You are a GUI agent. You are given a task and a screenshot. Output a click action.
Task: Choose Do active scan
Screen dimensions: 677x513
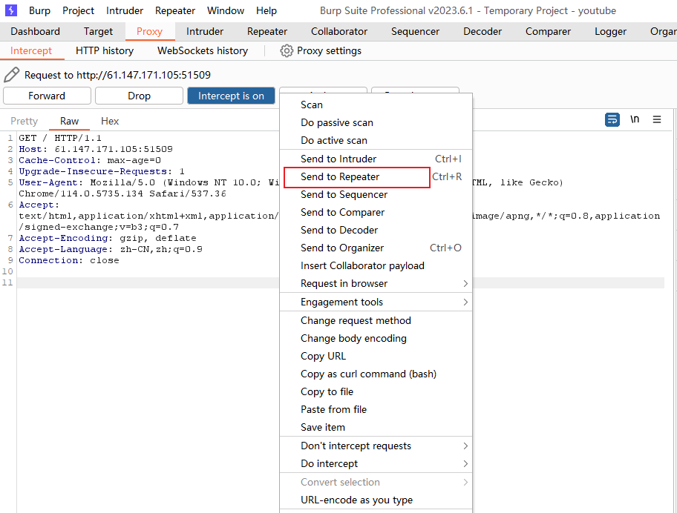[376, 141]
